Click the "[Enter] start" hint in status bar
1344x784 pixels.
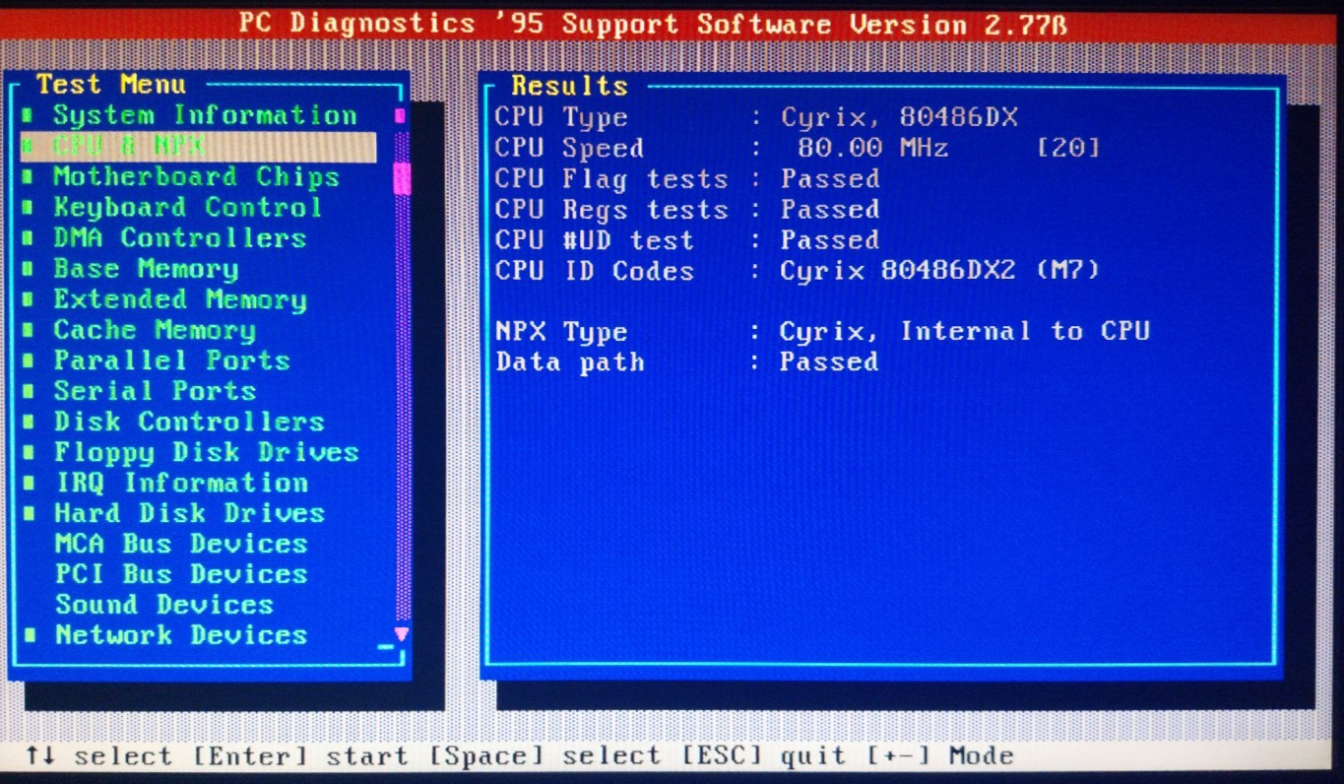300,756
